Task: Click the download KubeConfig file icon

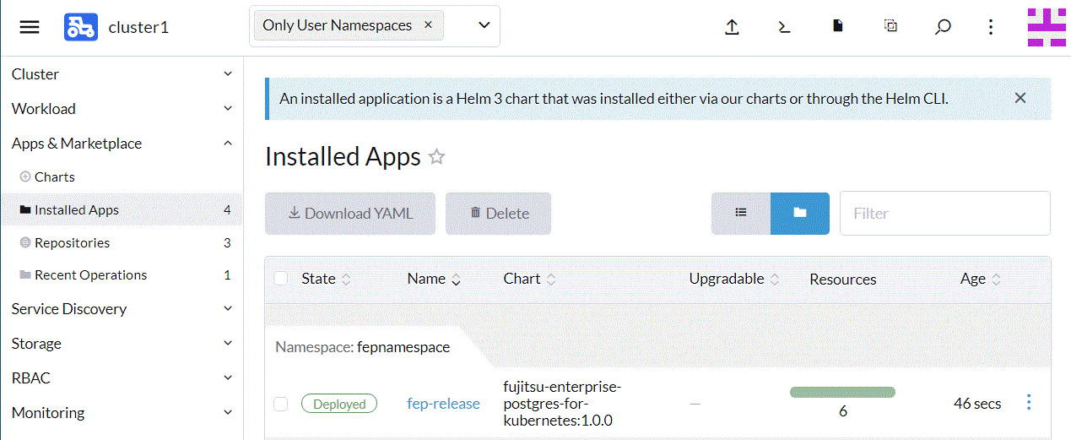Action: pos(837,26)
